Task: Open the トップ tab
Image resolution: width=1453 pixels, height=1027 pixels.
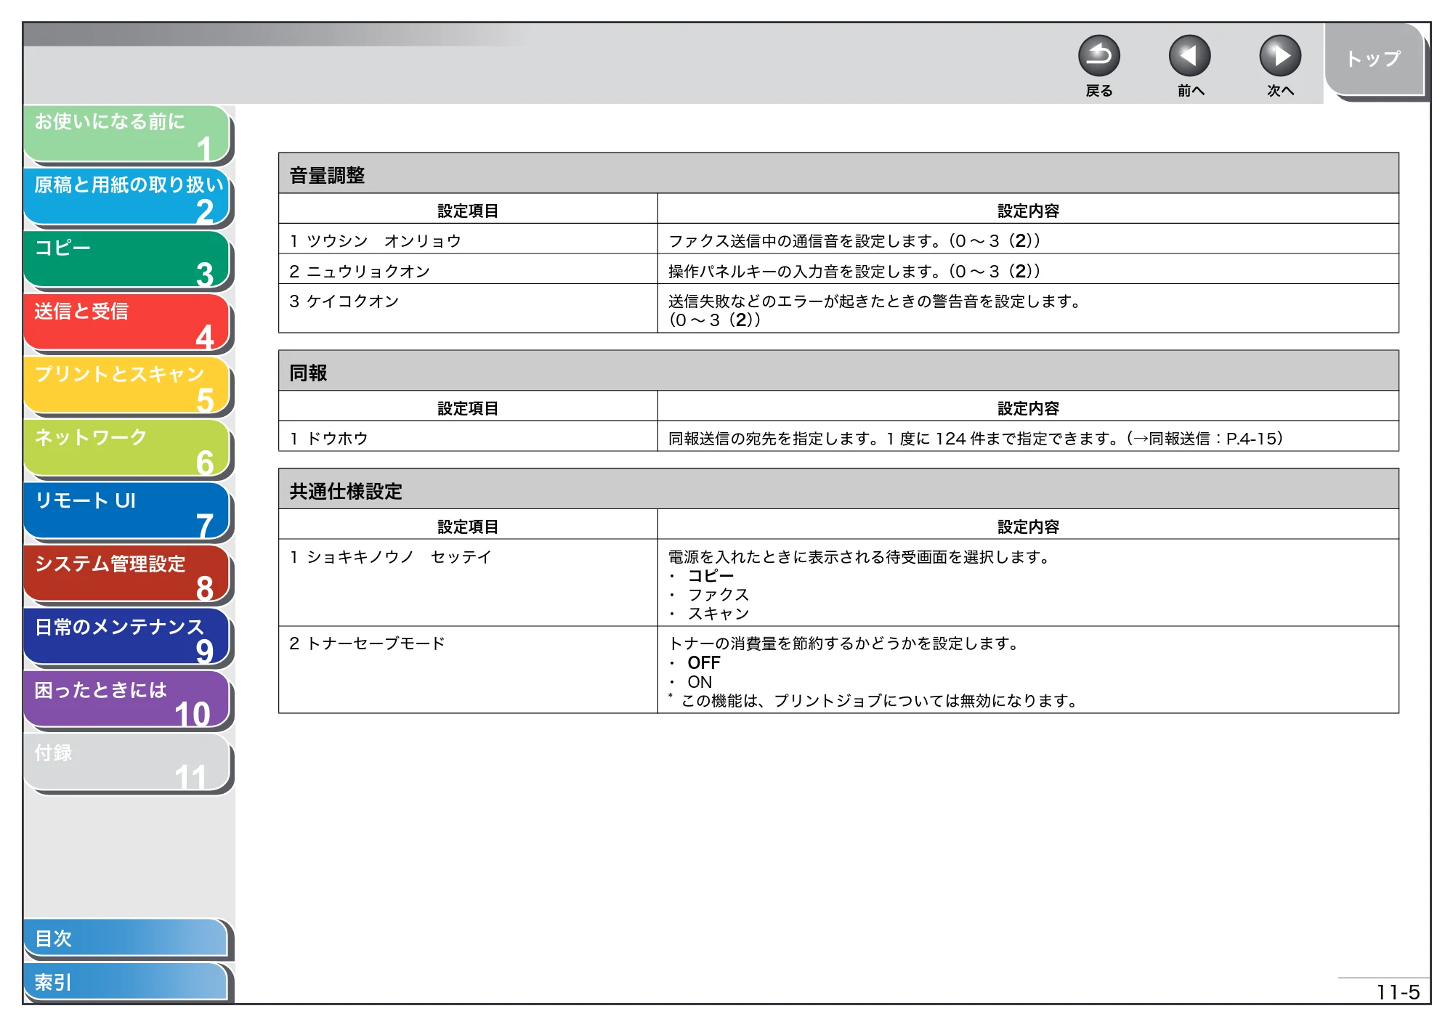Action: pyautogui.click(x=1374, y=59)
